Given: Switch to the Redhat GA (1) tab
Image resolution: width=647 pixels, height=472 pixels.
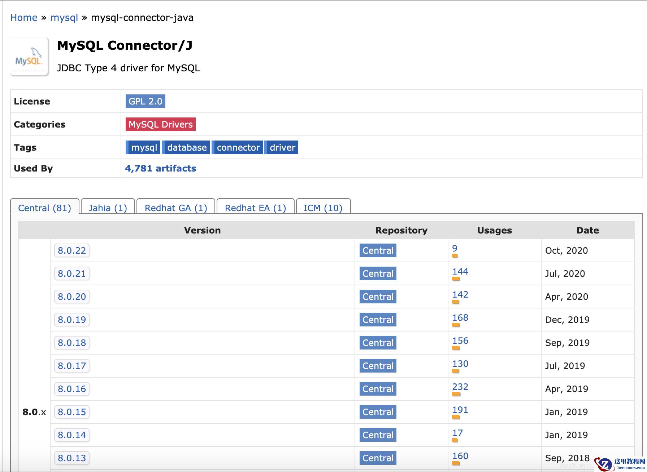Looking at the screenshot, I should tap(176, 208).
